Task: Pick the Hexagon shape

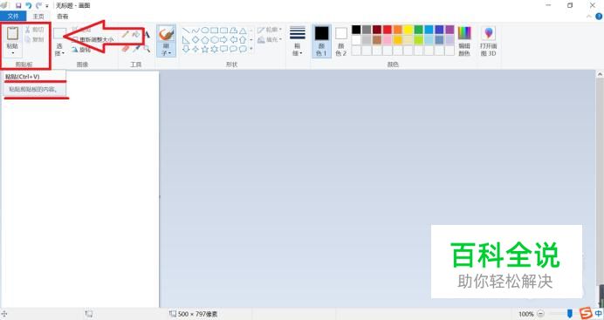Action: [214, 39]
